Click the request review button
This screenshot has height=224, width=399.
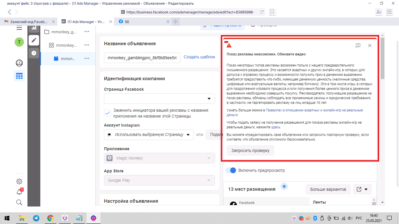[x=250, y=151]
